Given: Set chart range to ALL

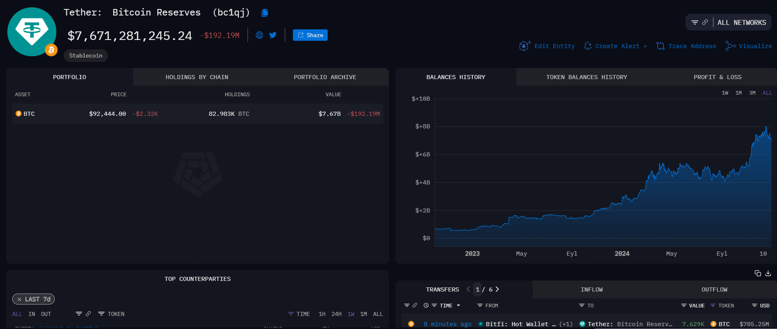Looking at the screenshot, I should (x=767, y=93).
